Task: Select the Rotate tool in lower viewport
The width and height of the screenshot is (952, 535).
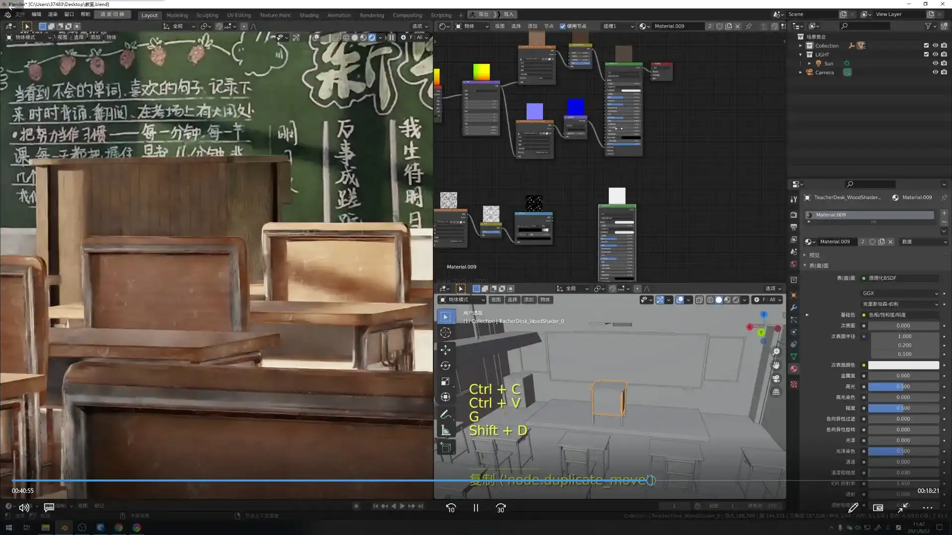Action: click(445, 366)
